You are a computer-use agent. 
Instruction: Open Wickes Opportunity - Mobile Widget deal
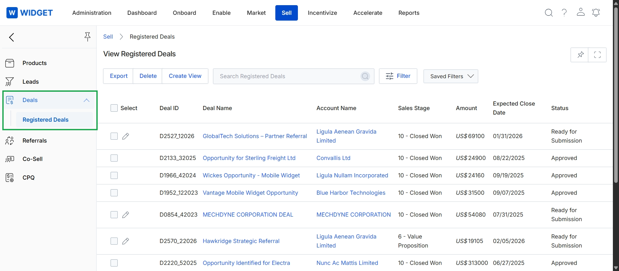[251, 175]
